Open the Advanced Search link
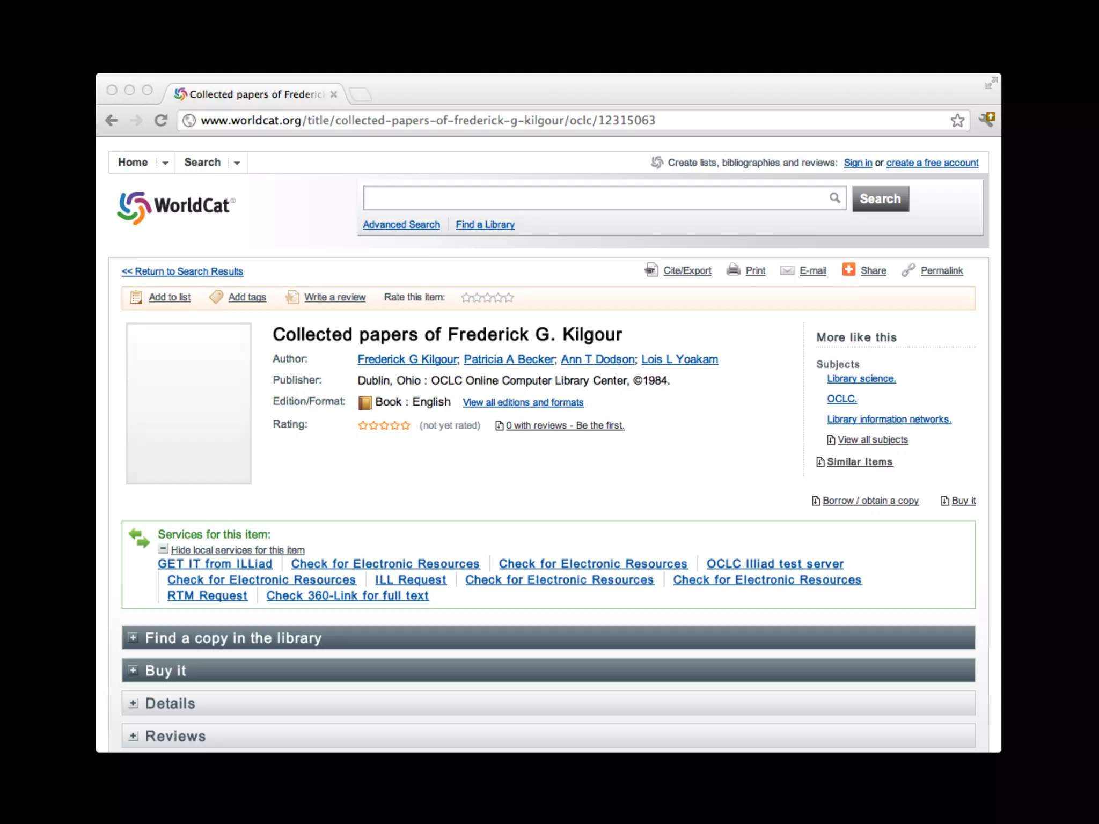This screenshot has height=824, width=1099. pos(401,225)
